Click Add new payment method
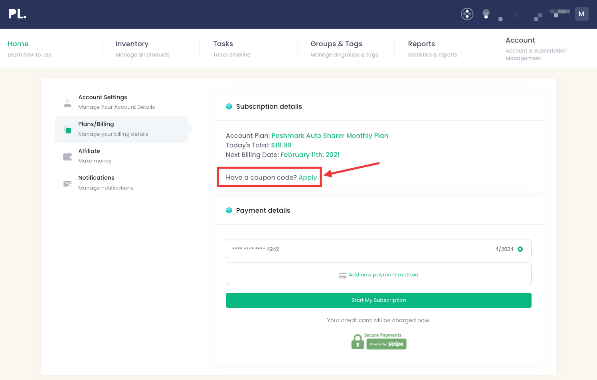 (x=378, y=274)
